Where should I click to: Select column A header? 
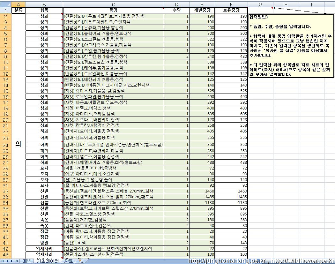tap(19, 4)
